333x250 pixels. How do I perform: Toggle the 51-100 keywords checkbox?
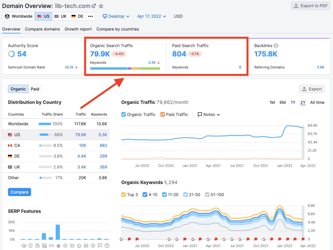[x=207, y=195]
